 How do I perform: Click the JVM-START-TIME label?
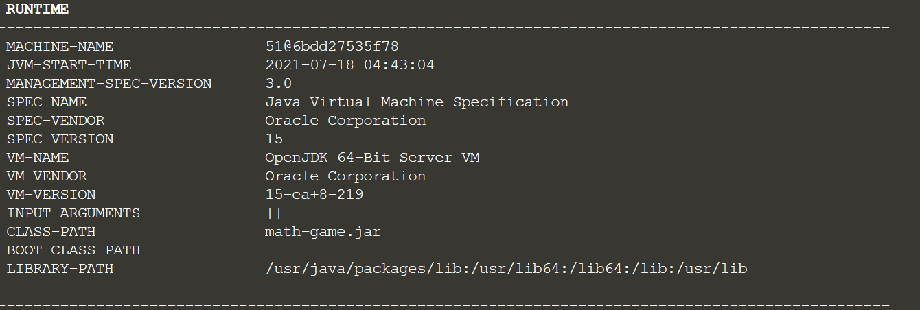coord(69,65)
